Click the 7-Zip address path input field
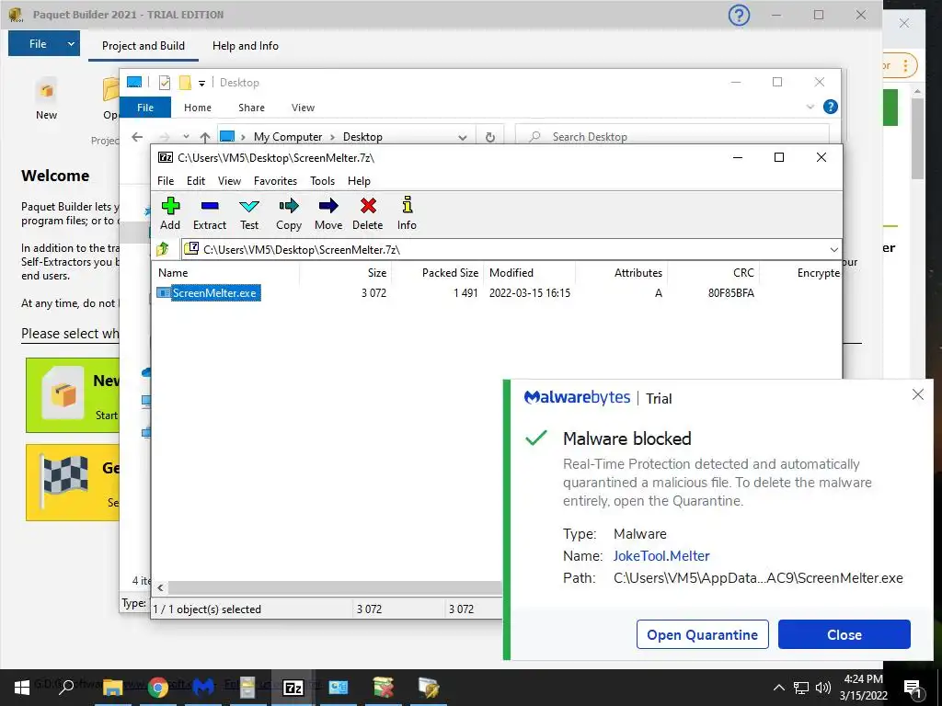The width and height of the screenshot is (942, 706). click(x=511, y=249)
